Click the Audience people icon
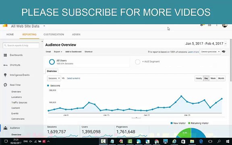The image size is (232, 145). pyautogui.click(x=5, y=128)
